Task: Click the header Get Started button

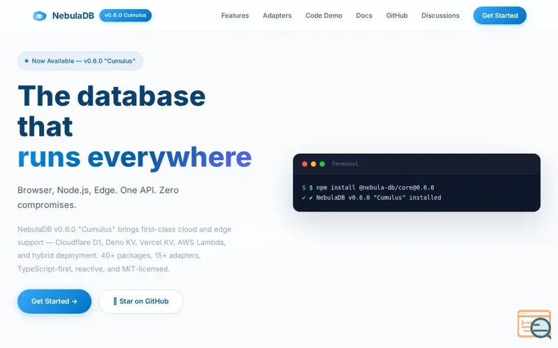Action: (x=499, y=15)
